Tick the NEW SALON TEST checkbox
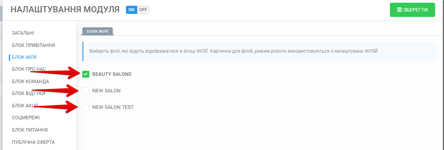 tap(86, 107)
